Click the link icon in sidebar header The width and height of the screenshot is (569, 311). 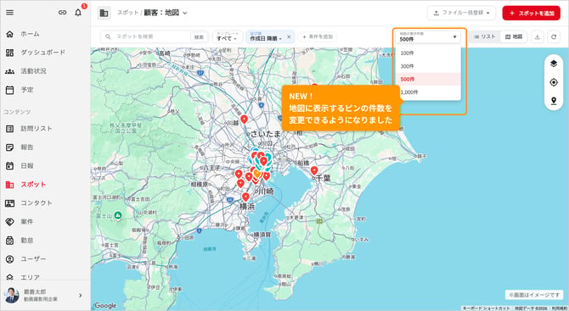coord(62,13)
